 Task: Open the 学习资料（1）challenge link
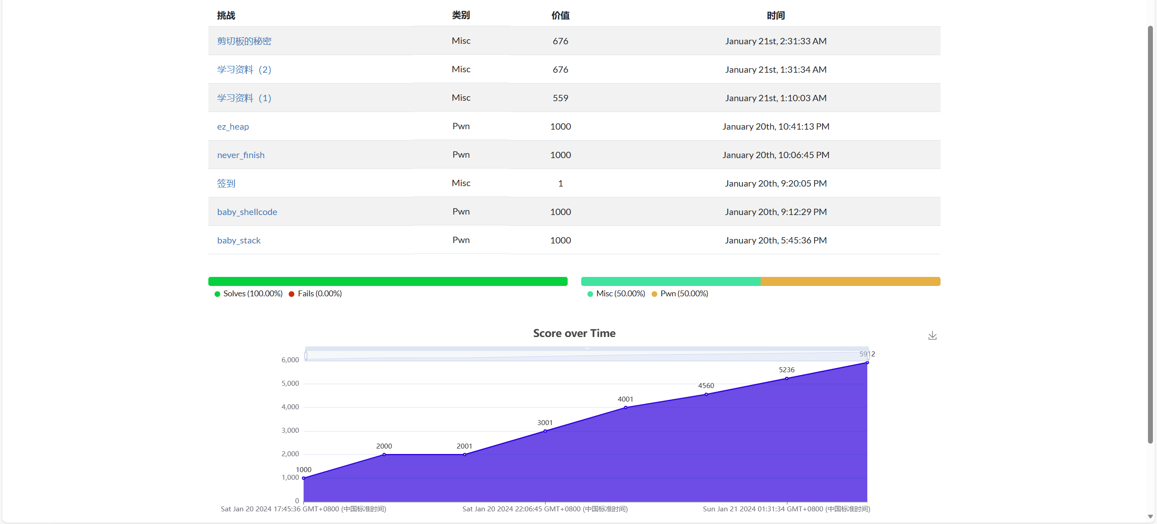[x=244, y=98]
